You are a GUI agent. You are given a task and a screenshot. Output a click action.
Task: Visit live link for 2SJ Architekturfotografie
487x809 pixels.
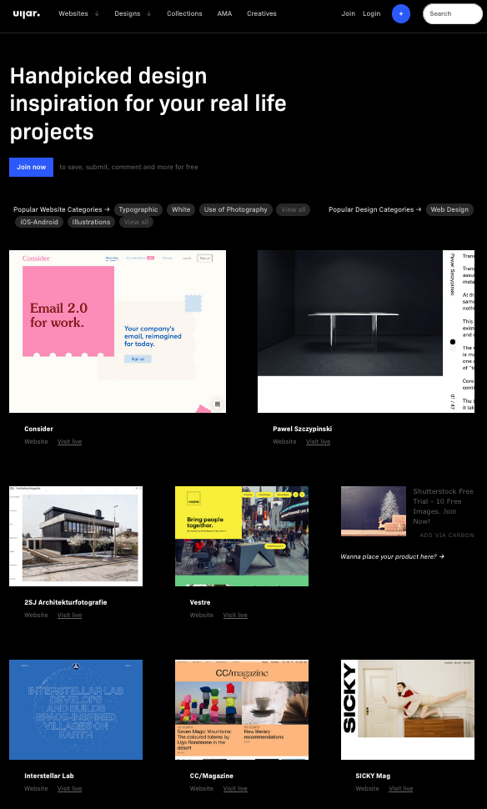[x=70, y=615]
